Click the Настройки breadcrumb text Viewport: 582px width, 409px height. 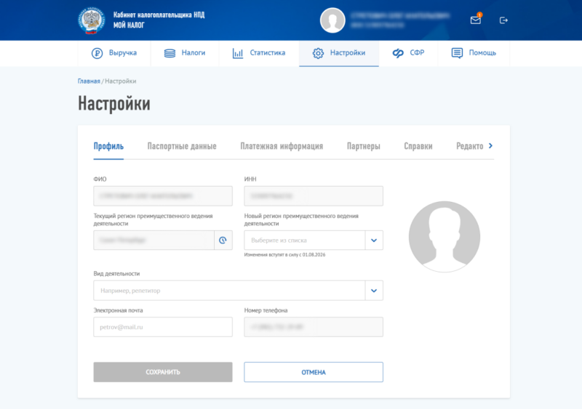pyautogui.click(x=121, y=81)
